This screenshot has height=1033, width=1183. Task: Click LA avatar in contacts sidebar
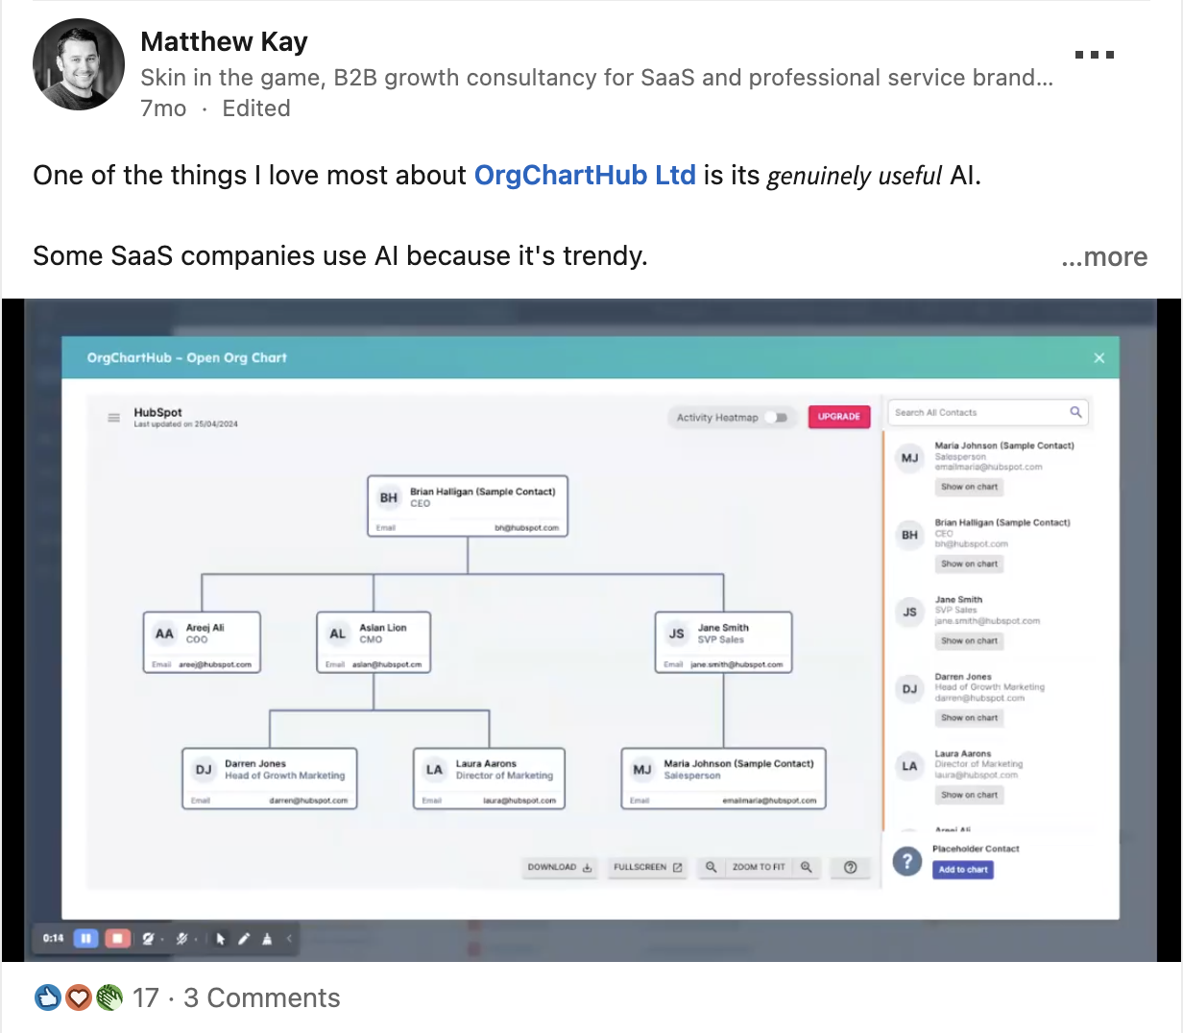coord(909,766)
